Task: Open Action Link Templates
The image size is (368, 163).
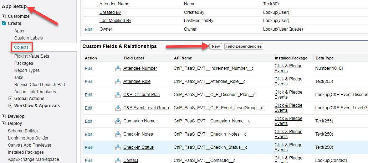Action: coord(35,91)
